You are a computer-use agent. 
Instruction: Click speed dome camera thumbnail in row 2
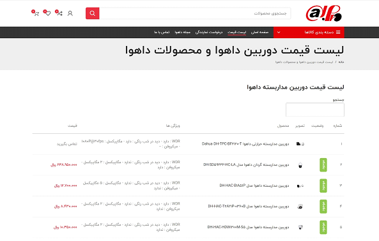[x=300, y=165]
